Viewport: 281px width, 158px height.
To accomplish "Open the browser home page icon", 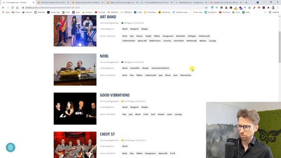I will coord(17,8).
